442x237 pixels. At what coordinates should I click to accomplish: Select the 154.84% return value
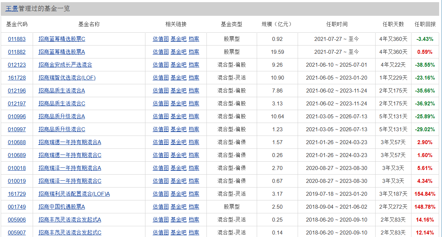(425, 194)
